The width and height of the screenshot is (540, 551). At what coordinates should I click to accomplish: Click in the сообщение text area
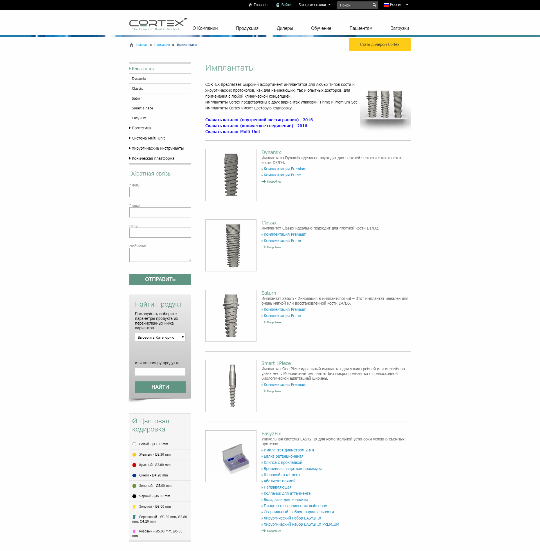tap(160, 255)
